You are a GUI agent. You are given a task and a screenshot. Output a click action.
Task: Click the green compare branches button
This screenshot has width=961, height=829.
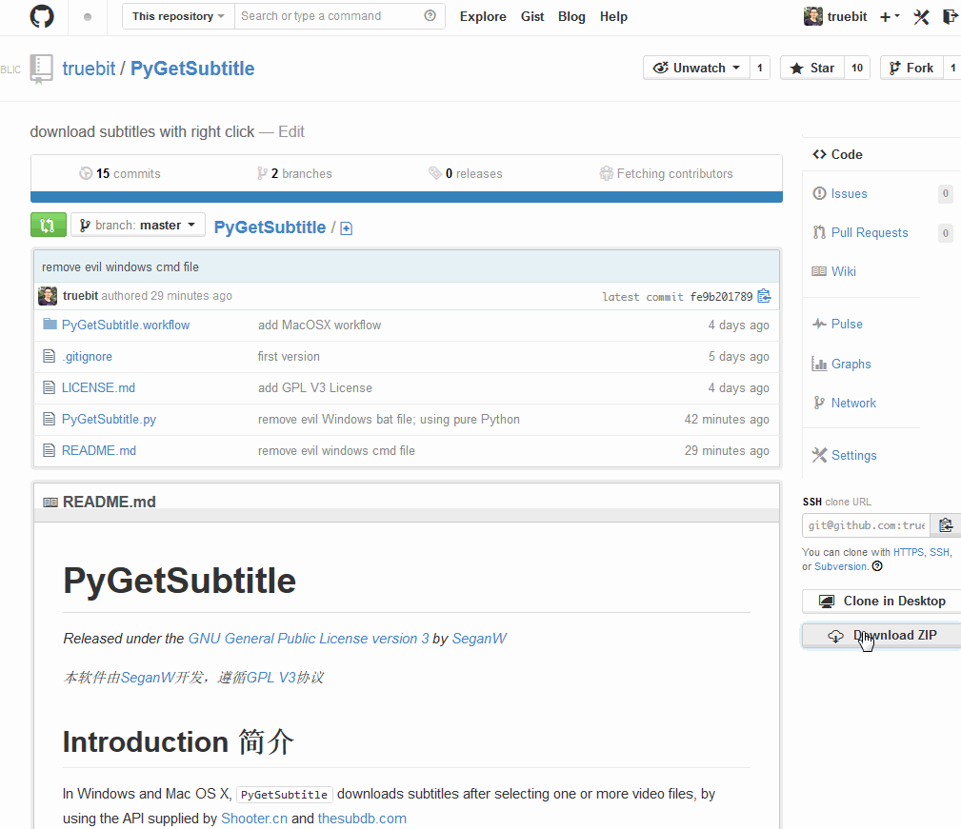[x=48, y=225]
